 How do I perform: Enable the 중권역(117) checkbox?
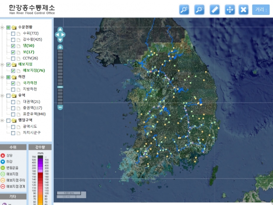point(13,108)
